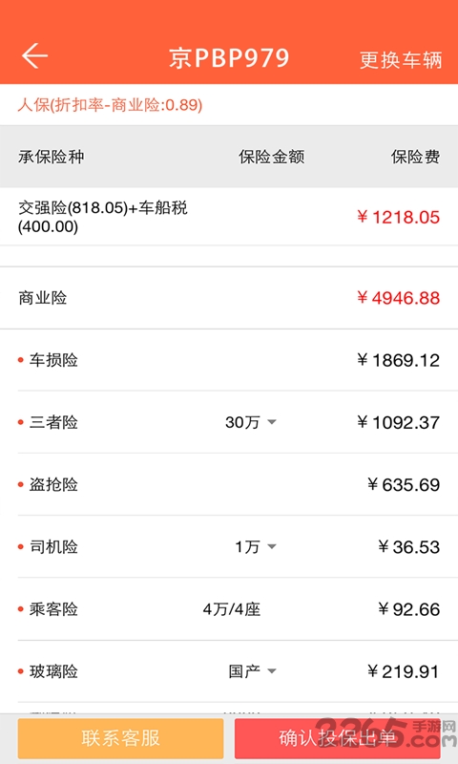
Task: Open the 三者险 30万 amount dropdown
Action: pyautogui.click(x=251, y=422)
